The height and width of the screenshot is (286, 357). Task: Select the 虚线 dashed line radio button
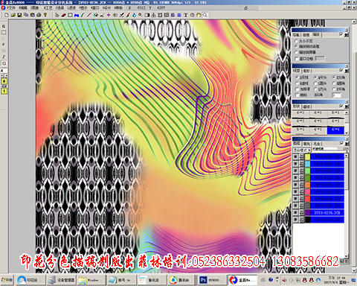coord(297,83)
